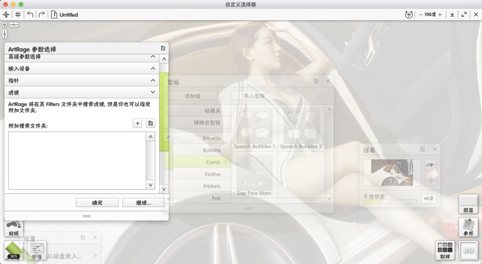Select the Fun group
Screen dimensions: 482x264
(x=202, y=198)
